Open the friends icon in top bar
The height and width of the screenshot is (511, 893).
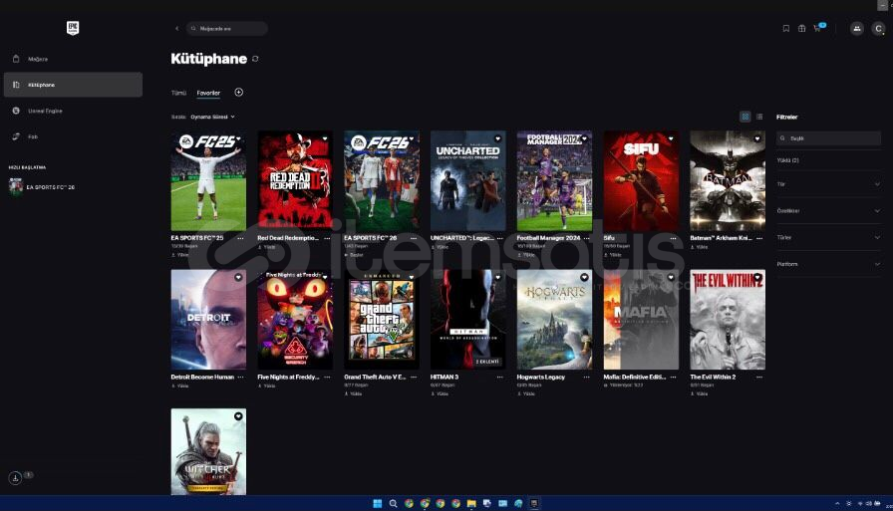(857, 29)
